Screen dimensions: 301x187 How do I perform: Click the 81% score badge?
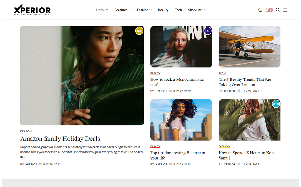[276, 104]
